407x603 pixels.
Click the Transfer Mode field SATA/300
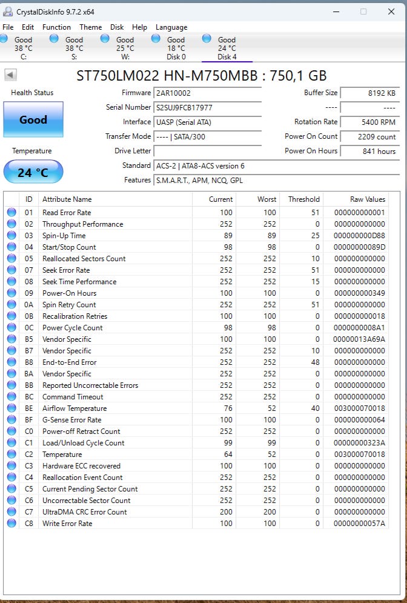pyautogui.click(x=208, y=137)
